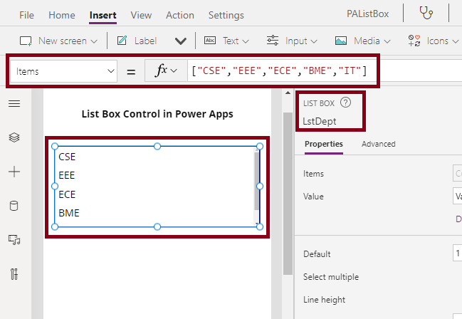The width and height of the screenshot is (462, 319).
Task: Open the hamburger menu in left sidebar
Action: click(x=14, y=103)
